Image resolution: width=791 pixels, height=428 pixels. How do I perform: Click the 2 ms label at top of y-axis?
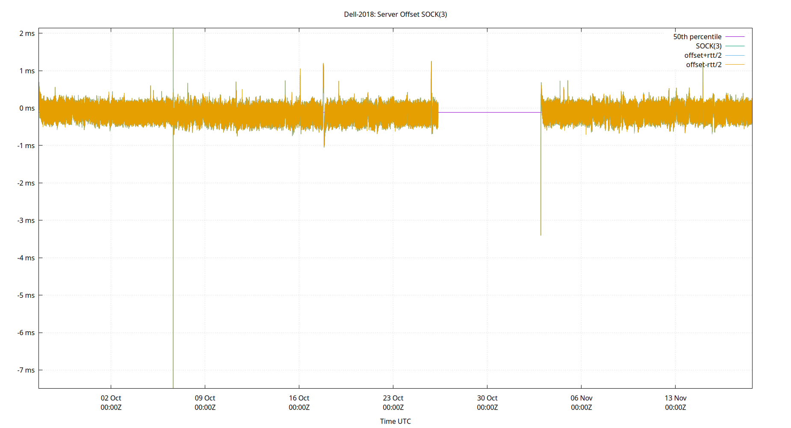[27, 34]
